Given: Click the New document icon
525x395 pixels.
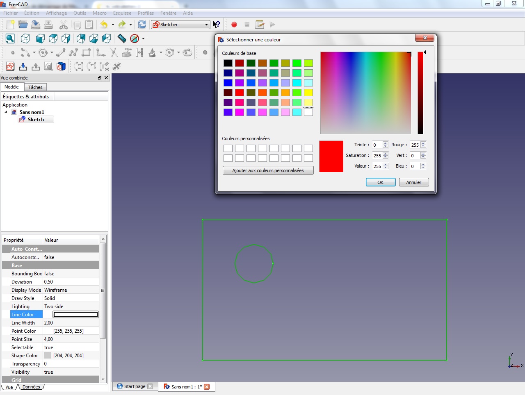Looking at the screenshot, I should (10, 25).
